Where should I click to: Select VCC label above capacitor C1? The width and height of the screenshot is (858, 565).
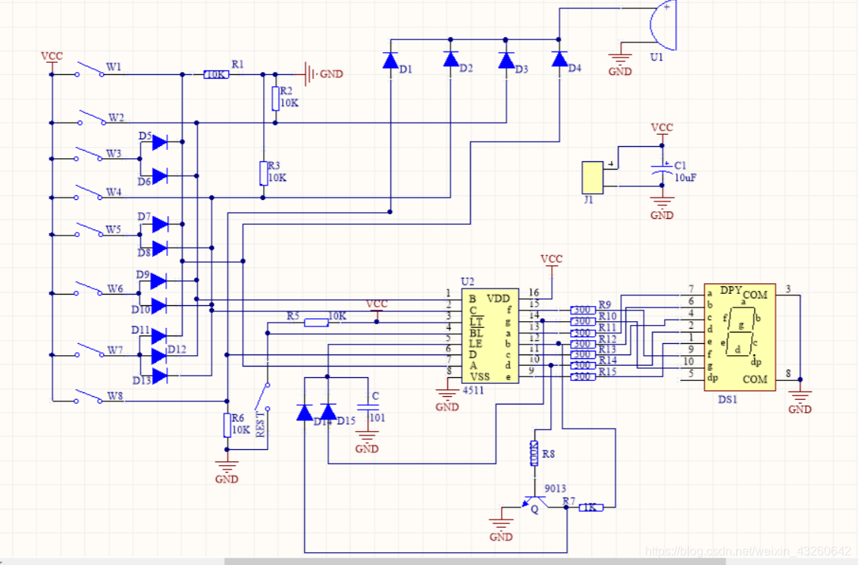pyautogui.click(x=662, y=127)
